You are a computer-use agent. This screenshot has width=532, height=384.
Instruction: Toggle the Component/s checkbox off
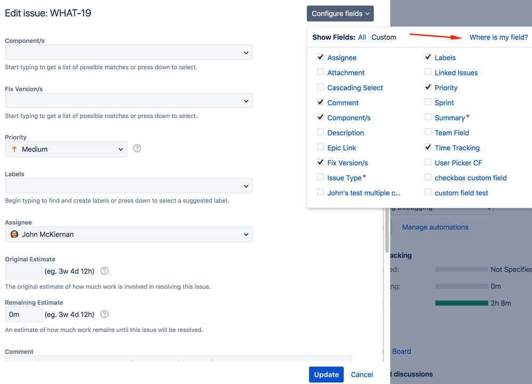click(320, 117)
